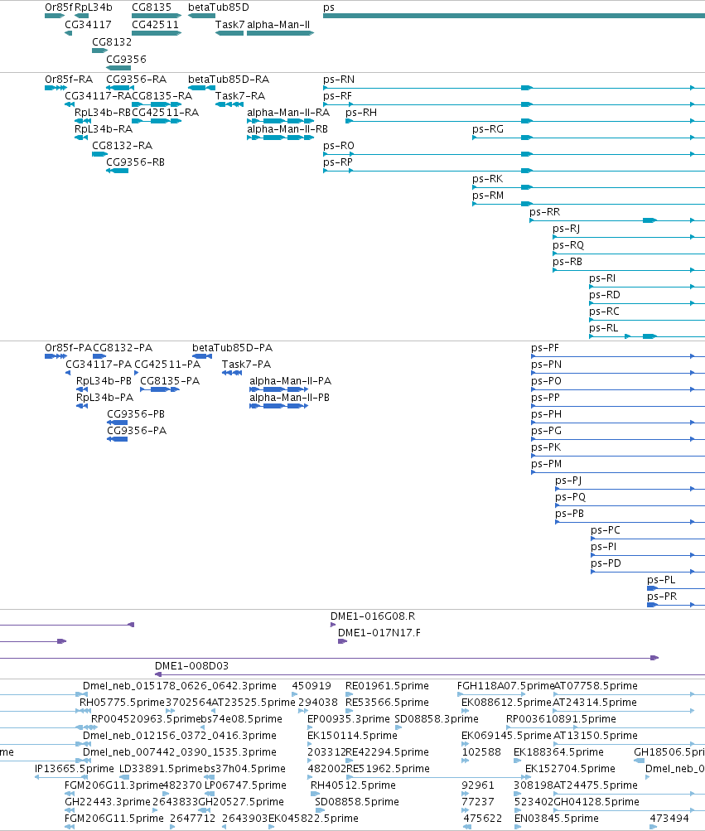Click the Task7 gene label
Image resolution: width=705 pixels, height=831 pixels.
[229, 24]
